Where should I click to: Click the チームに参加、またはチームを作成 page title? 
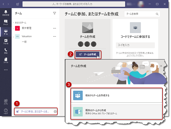(x=92, y=14)
